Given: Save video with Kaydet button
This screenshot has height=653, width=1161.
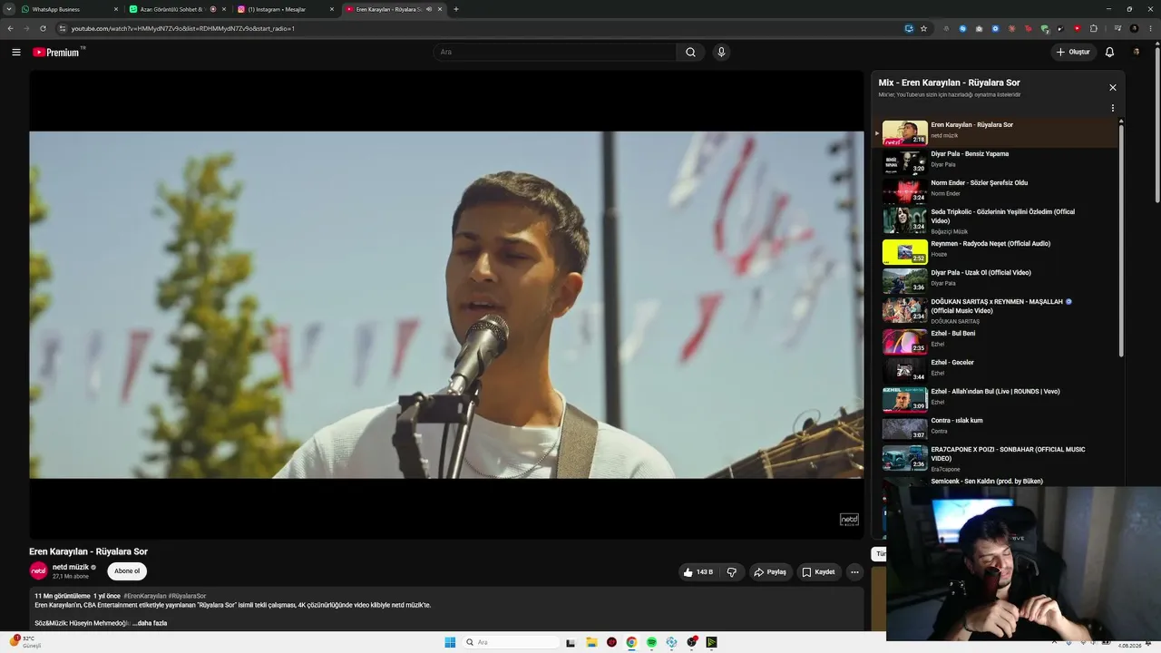Looking at the screenshot, I should (x=818, y=572).
